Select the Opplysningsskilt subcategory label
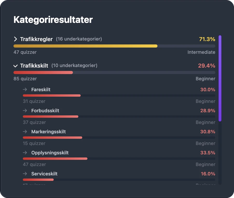 (50, 153)
